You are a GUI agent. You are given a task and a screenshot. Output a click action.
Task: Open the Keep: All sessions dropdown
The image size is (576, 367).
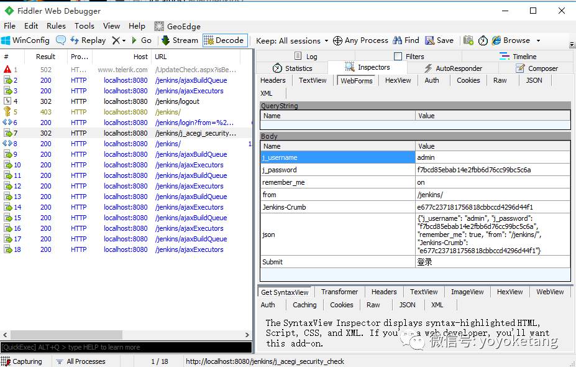click(291, 40)
